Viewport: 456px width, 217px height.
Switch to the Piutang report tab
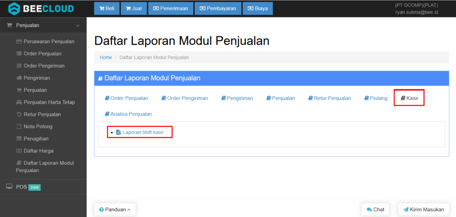(x=376, y=98)
